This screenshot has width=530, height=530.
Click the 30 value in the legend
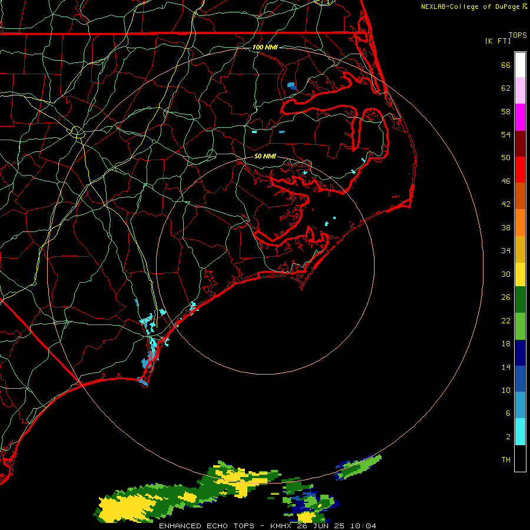pyautogui.click(x=506, y=274)
